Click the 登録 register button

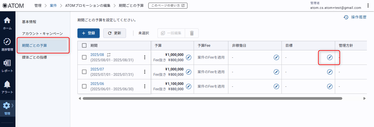(88, 33)
